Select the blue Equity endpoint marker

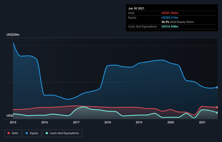coord(217,87)
